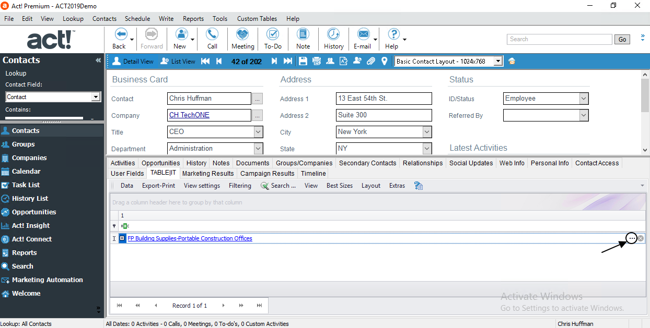650x328 pixels.
Task: Click the map pin icon on the contact toolbar
Action: (384, 61)
